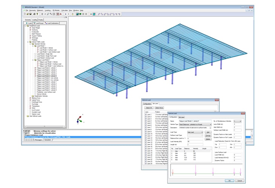Screen dimensions: 275x188
Task: Click the Print toolbar icon
Action: [34, 14]
